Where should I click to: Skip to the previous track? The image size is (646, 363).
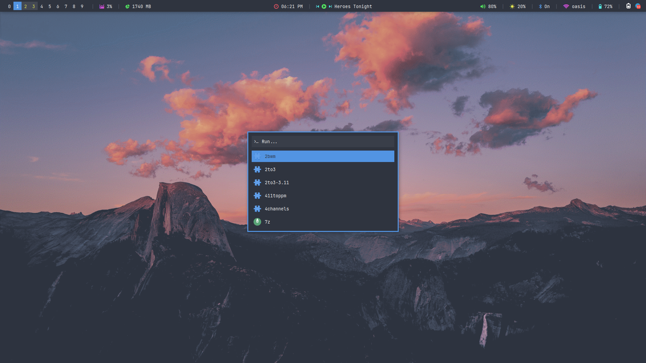[x=317, y=6]
